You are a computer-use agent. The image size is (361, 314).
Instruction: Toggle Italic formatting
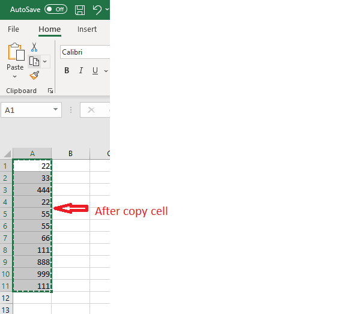[x=81, y=70]
